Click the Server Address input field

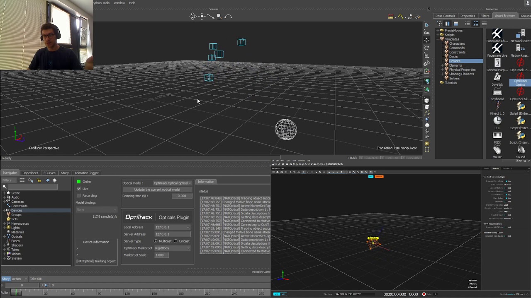click(172, 234)
